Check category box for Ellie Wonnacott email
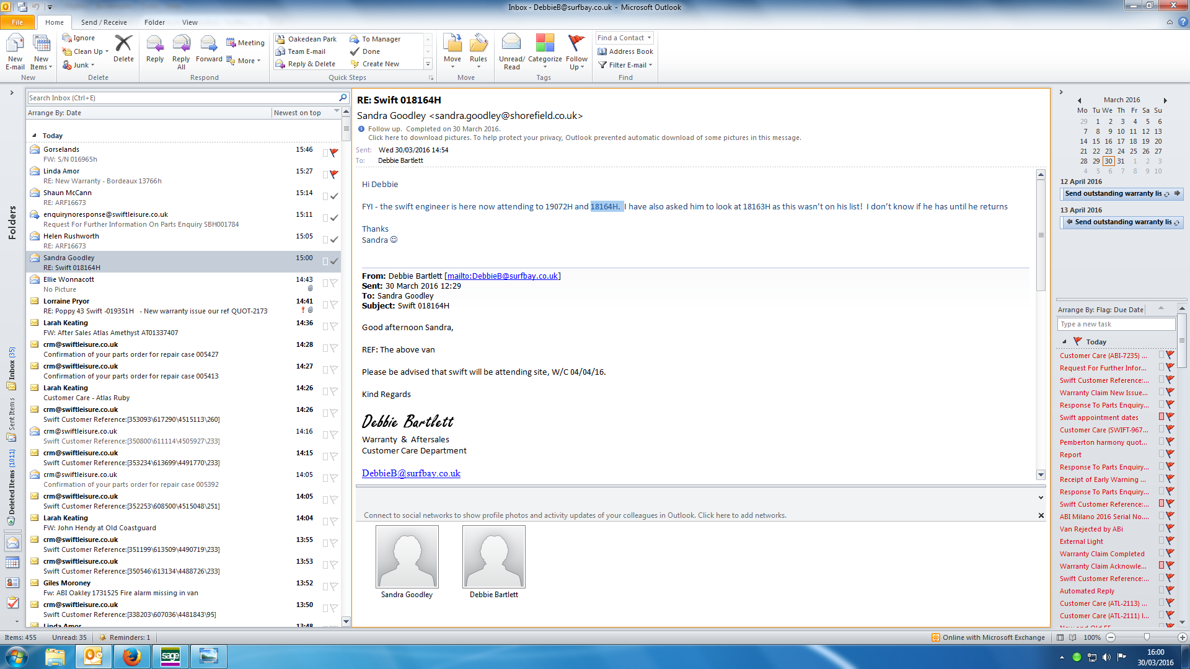Image resolution: width=1190 pixels, height=669 pixels. pos(325,283)
